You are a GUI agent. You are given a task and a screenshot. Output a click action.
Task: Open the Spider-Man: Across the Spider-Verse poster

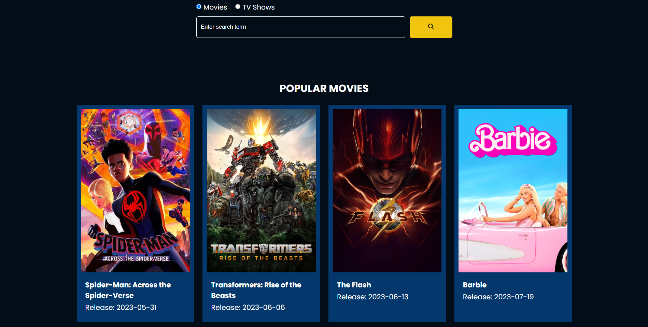(135, 190)
